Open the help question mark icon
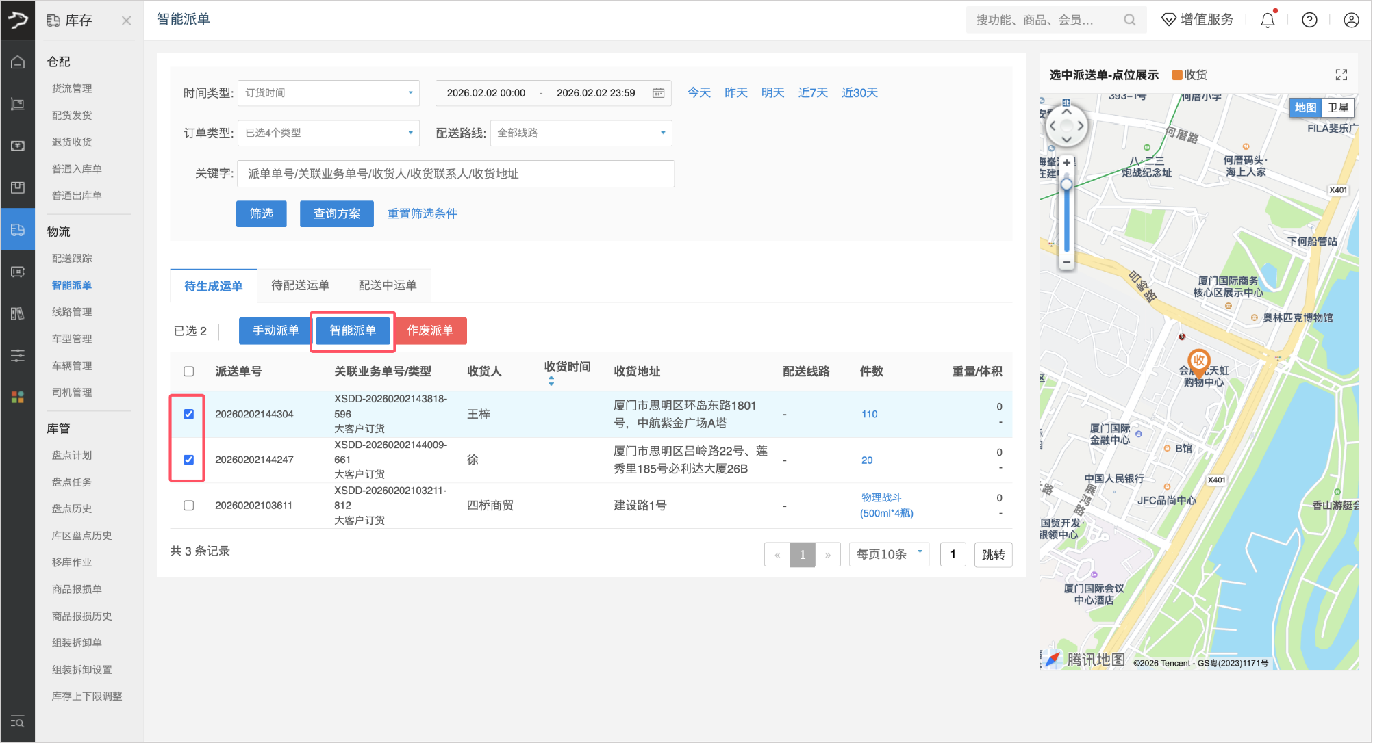The height and width of the screenshot is (743, 1373). [x=1309, y=20]
